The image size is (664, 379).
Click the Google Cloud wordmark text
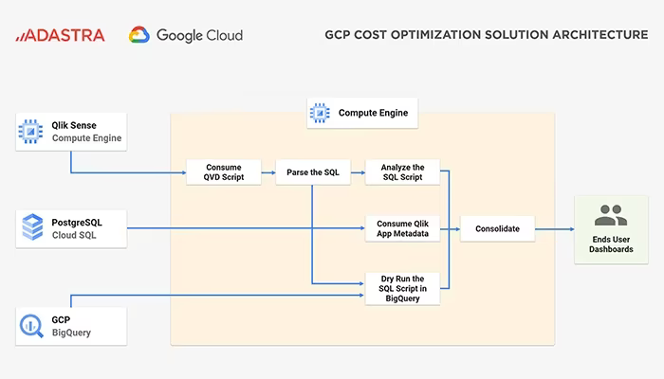click(x=199, y=36)
